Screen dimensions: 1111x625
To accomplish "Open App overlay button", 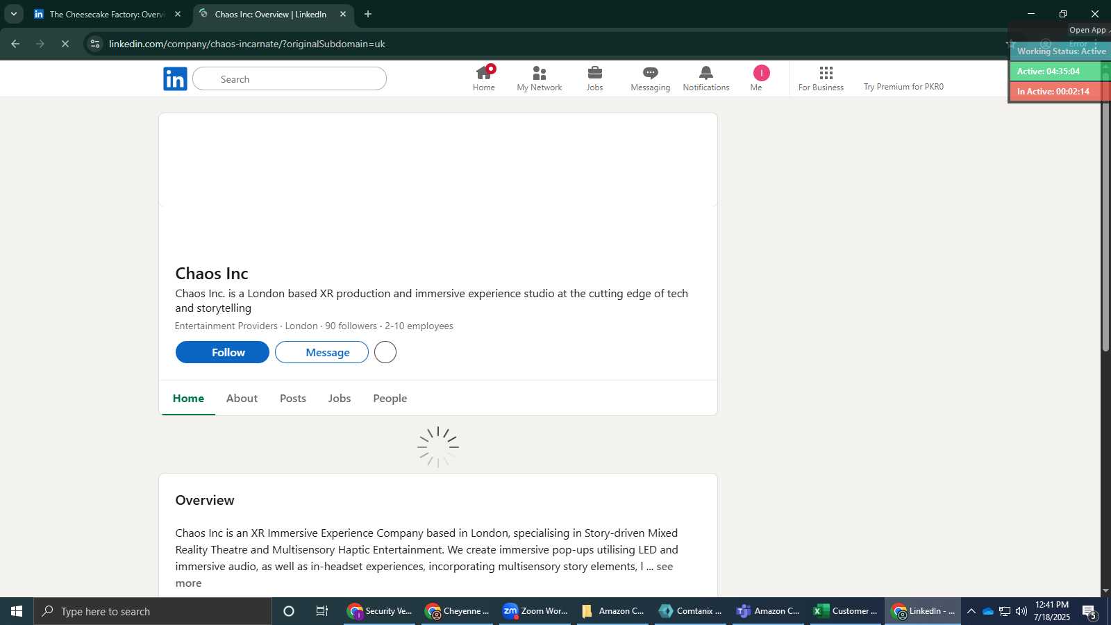I will (1088, 30).
